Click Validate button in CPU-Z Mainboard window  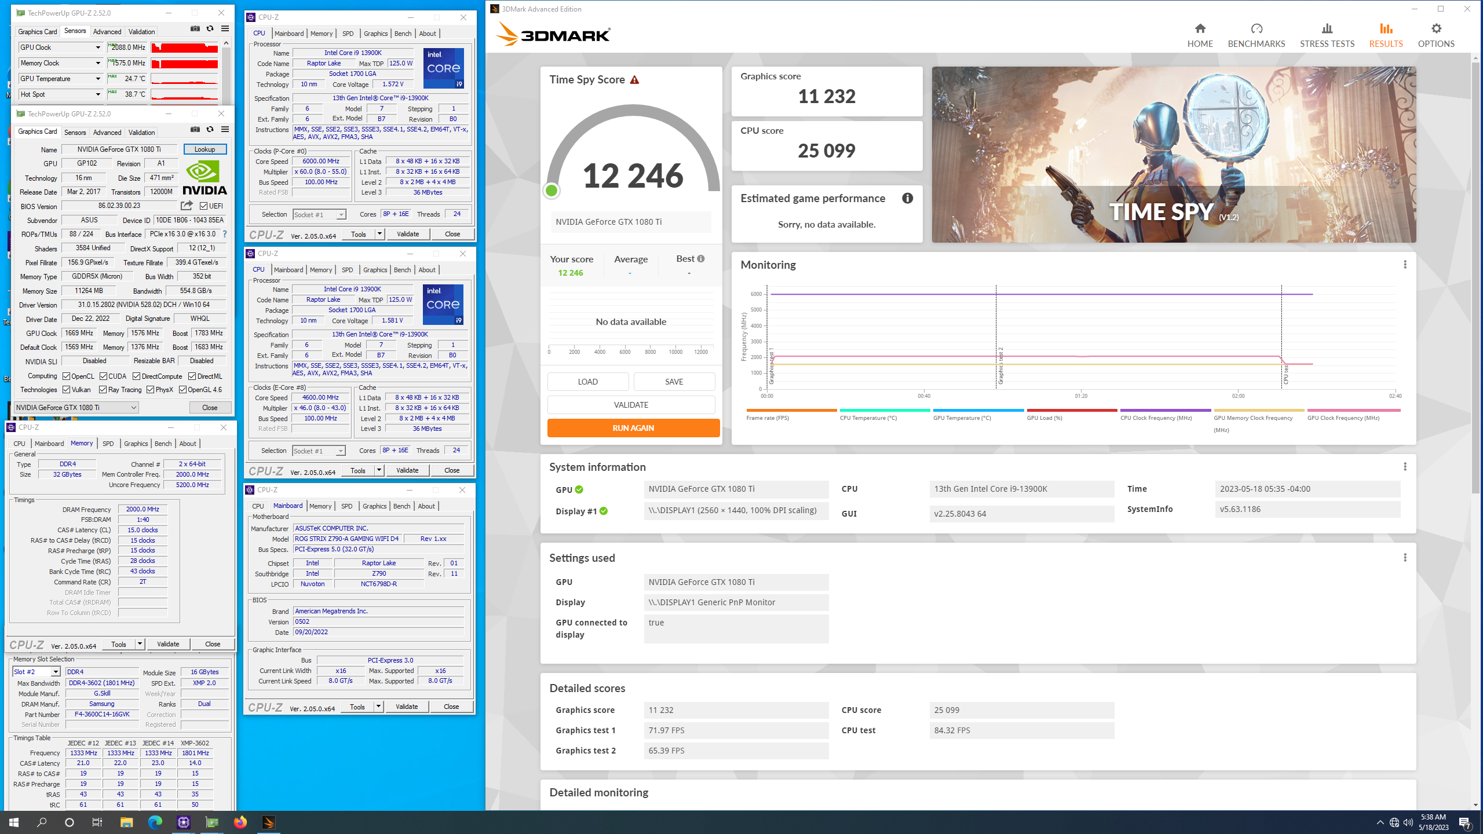[x=407, y=707]
